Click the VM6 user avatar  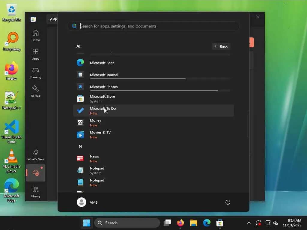(x=82, y=202)
